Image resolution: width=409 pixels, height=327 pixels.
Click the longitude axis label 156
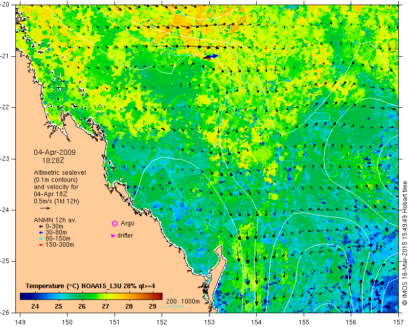pyautogui.click(x=351, y=322)
